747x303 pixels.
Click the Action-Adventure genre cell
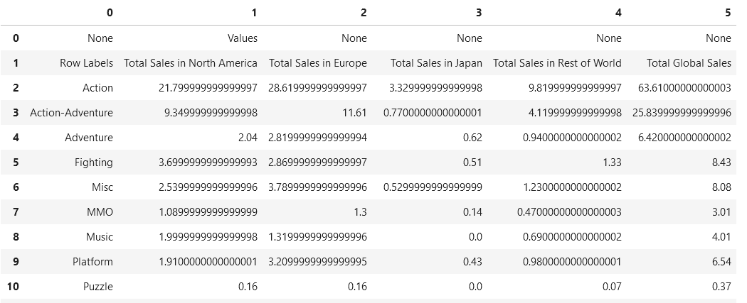pyautogui.click(x=71, y=113)
